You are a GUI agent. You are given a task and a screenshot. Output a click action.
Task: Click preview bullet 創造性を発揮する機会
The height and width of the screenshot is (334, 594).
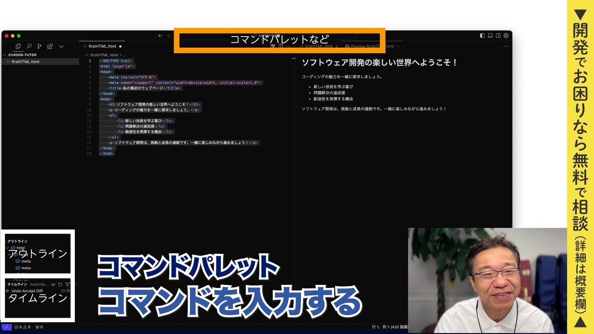[x=333, y=98]
